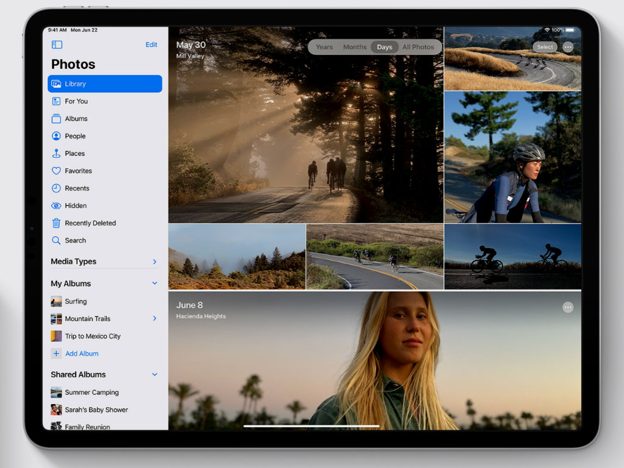The image size is (624, 468).
Task: Click the Edit button in sidebar
Action: point(151,44)
